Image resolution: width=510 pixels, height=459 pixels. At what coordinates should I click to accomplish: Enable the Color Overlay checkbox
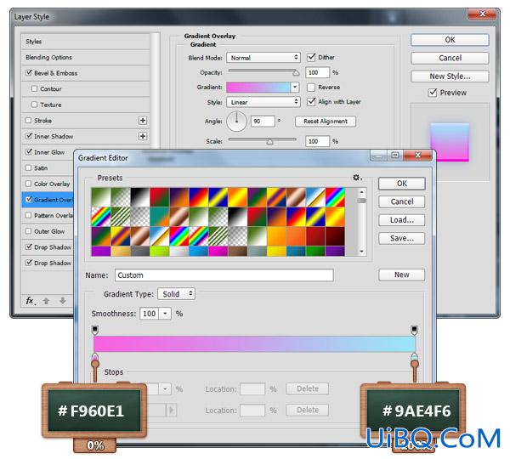coord(29,184)
